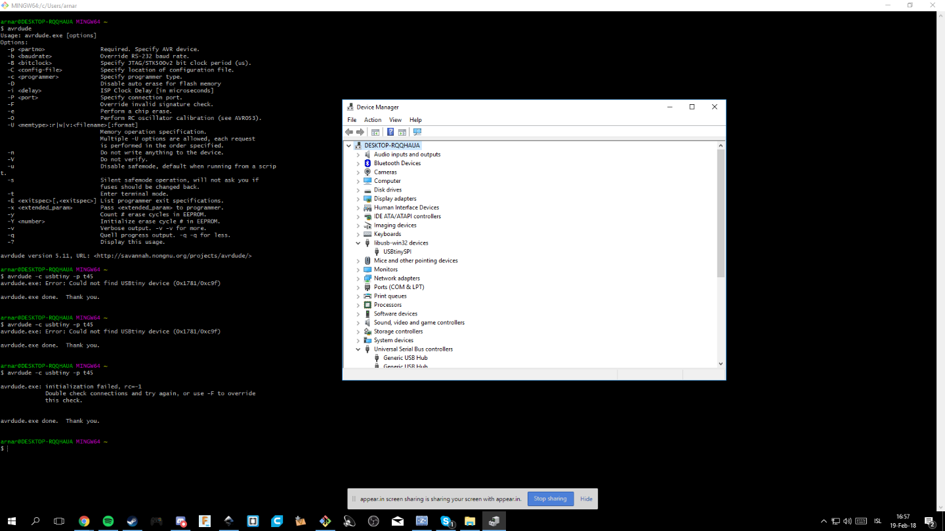Collapse the DESKTOP-RQQHAUA root node
This screenshot has width=945, height=531.
pyautogui.click(x=349, y=146)
